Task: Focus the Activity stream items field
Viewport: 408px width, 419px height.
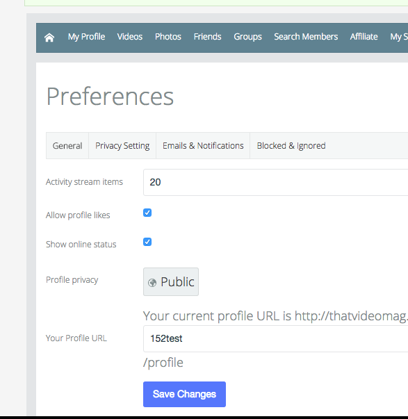Action: tap(276, 182)
